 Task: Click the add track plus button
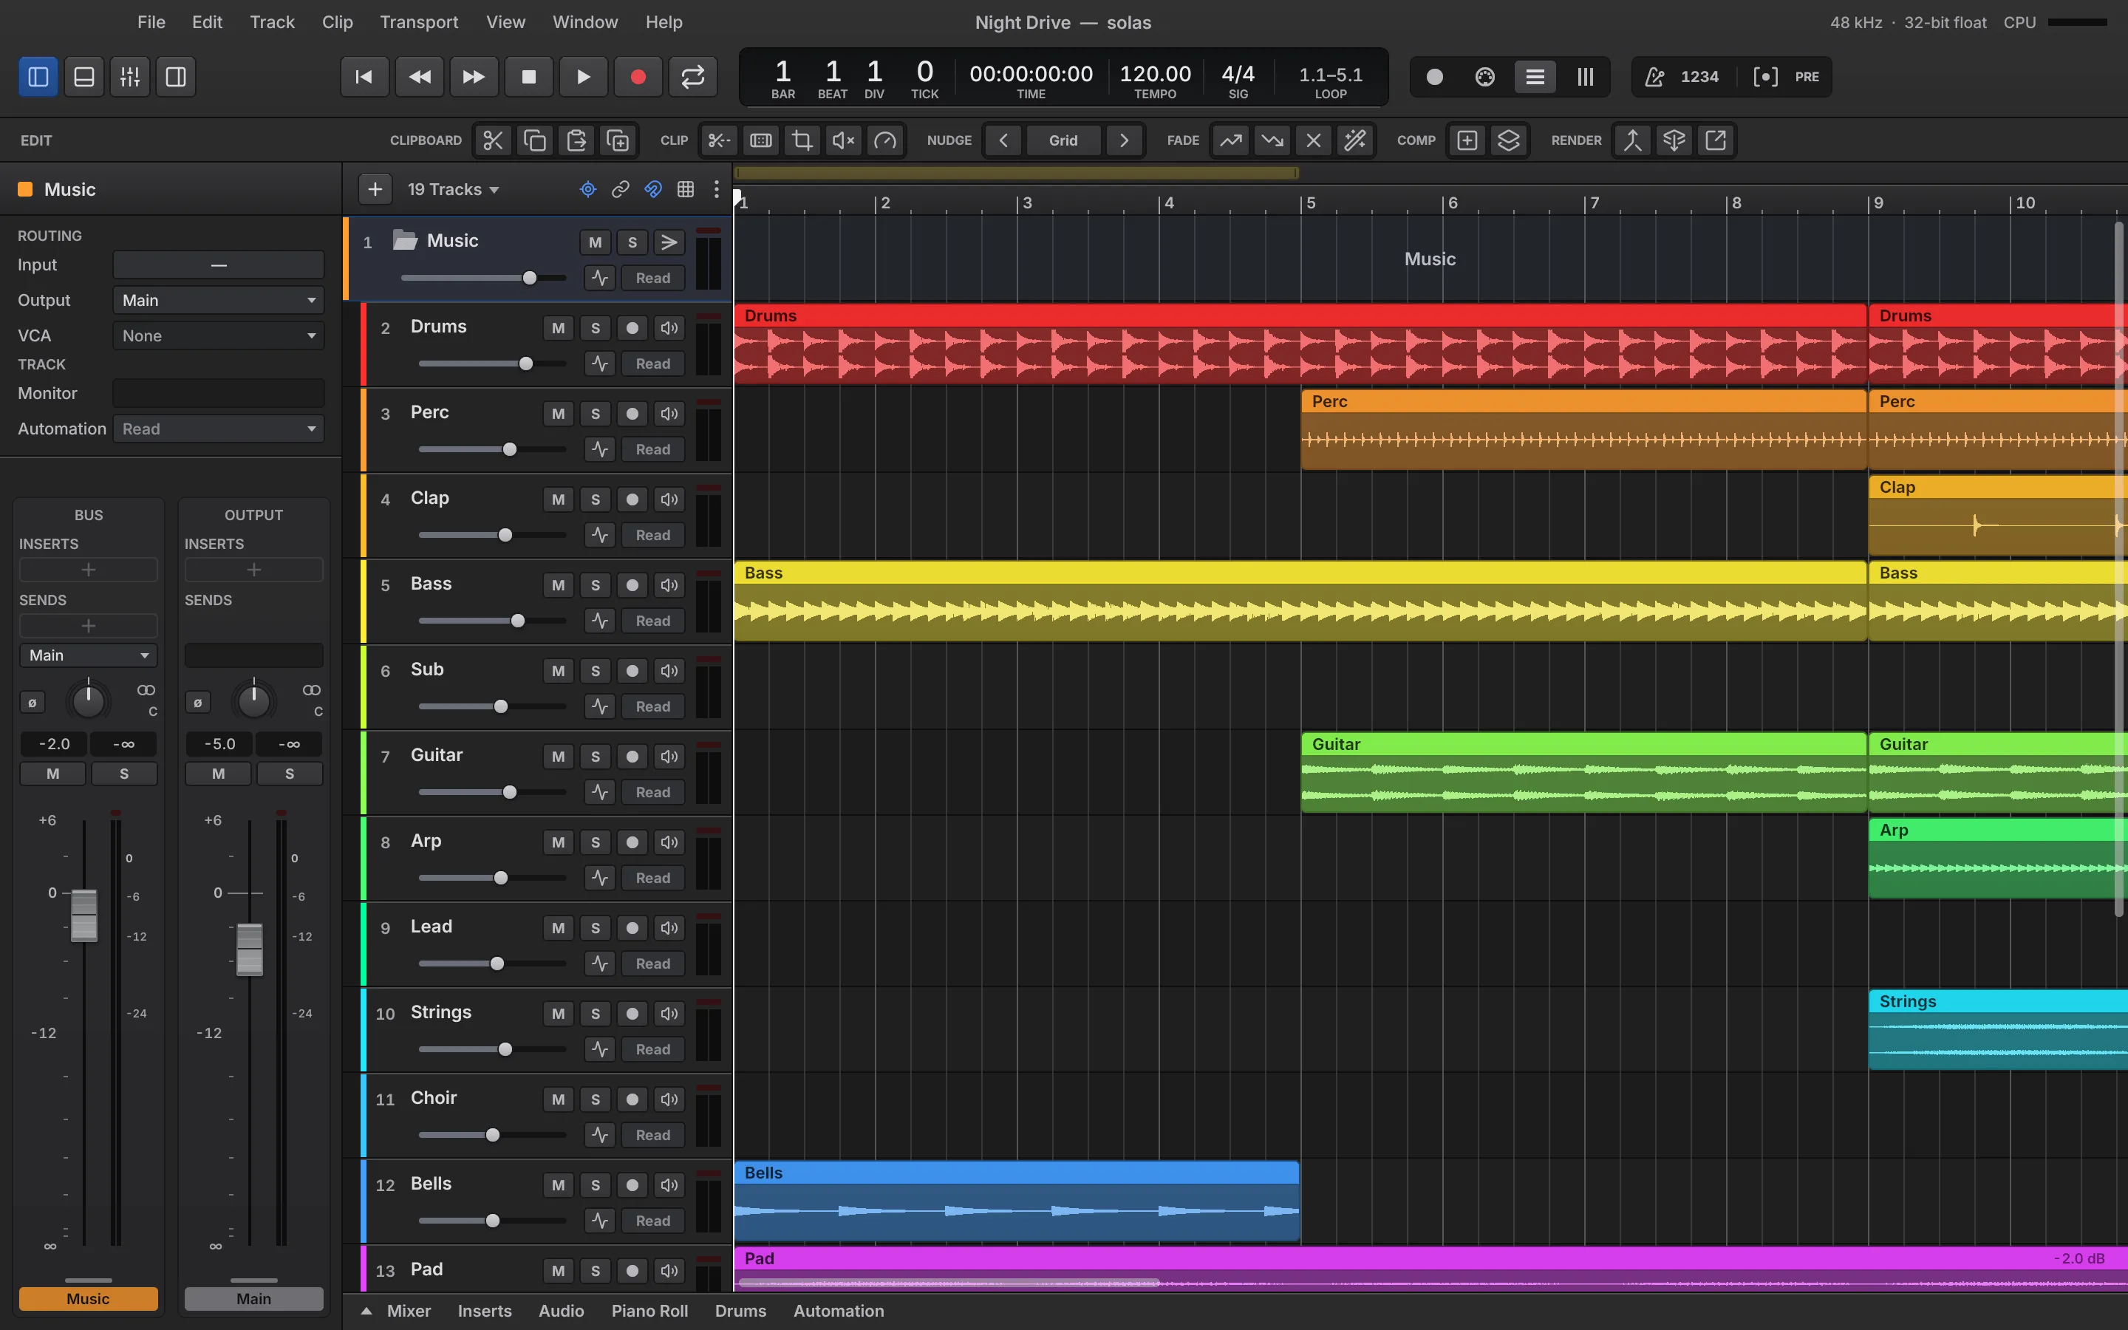pyautogui.click(x=375, y=189)
